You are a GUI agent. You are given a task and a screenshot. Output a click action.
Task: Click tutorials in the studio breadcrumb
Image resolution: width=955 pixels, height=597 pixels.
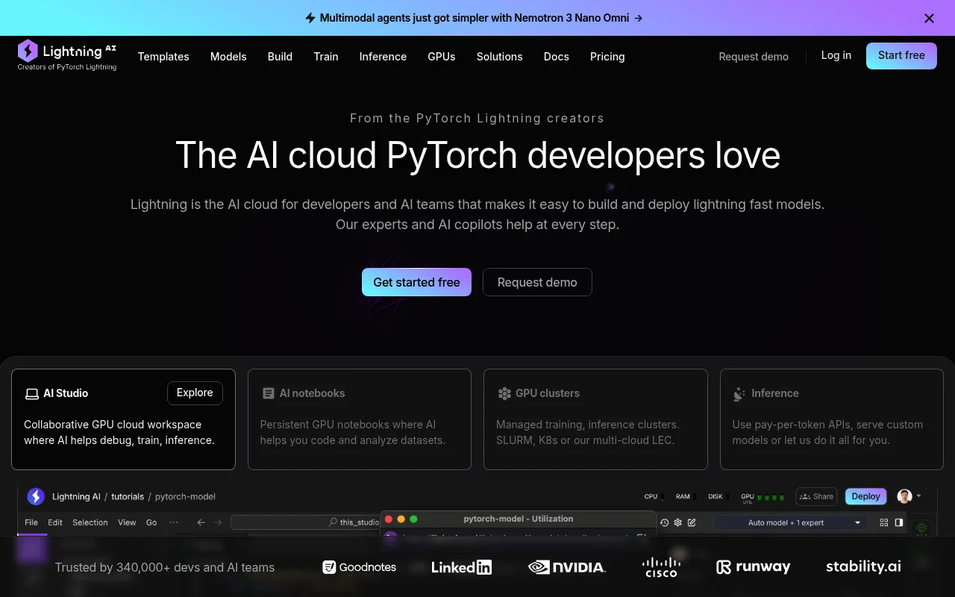(x=128, y=497)
